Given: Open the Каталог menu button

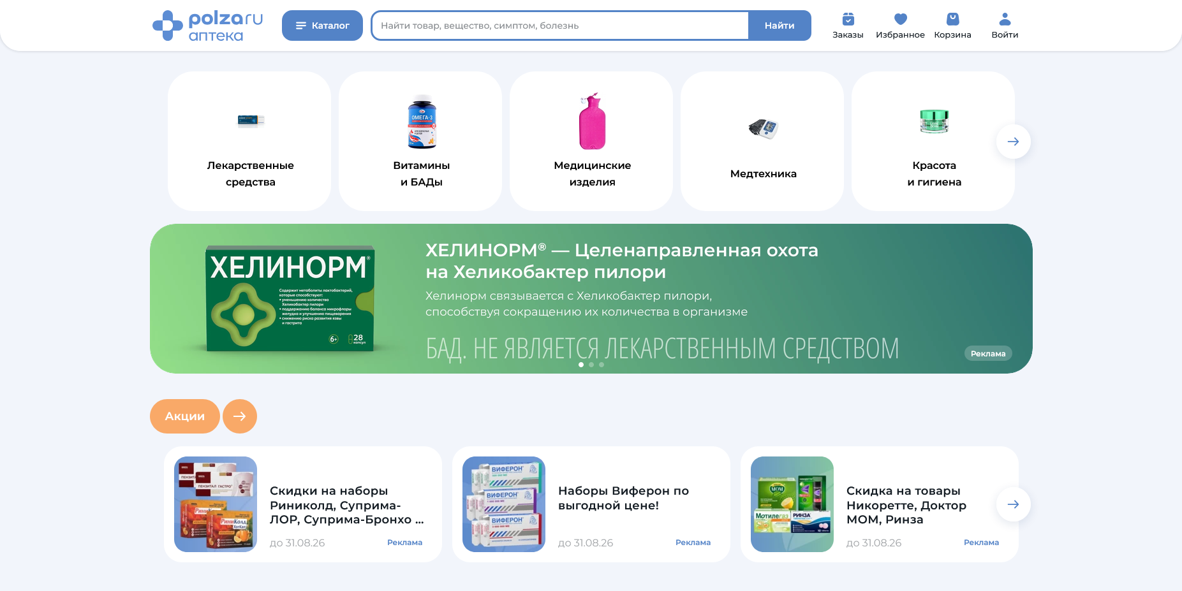Looking at the screenshot, I should (x=322, y=26).
